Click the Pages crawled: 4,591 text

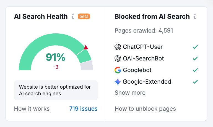[x=144, y=31]
